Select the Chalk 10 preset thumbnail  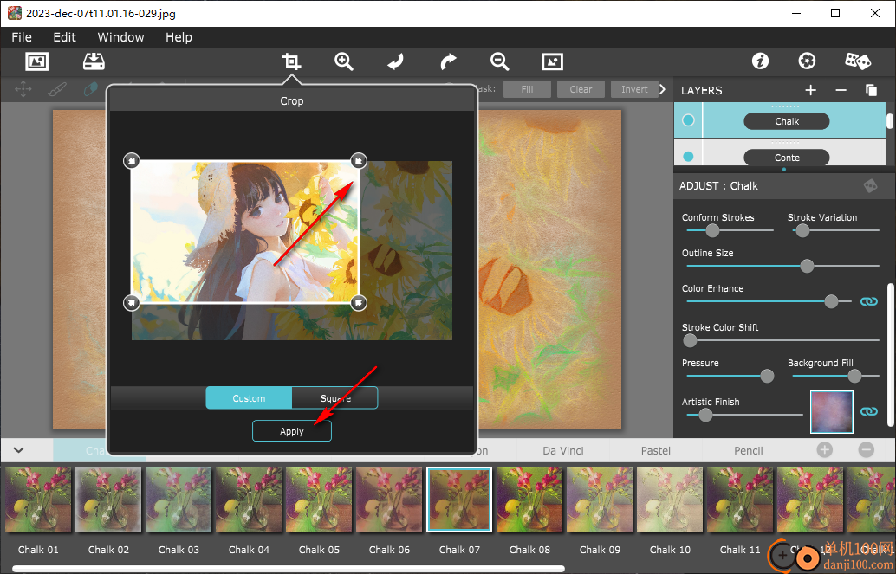670,500
